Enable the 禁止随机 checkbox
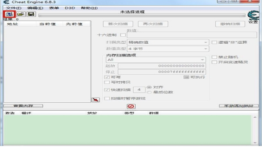The image size is (262, 147). [x=214, y=57]
